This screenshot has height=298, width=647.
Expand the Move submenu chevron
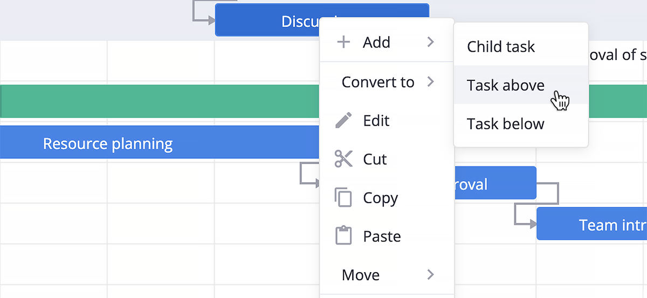click(430, 275)
